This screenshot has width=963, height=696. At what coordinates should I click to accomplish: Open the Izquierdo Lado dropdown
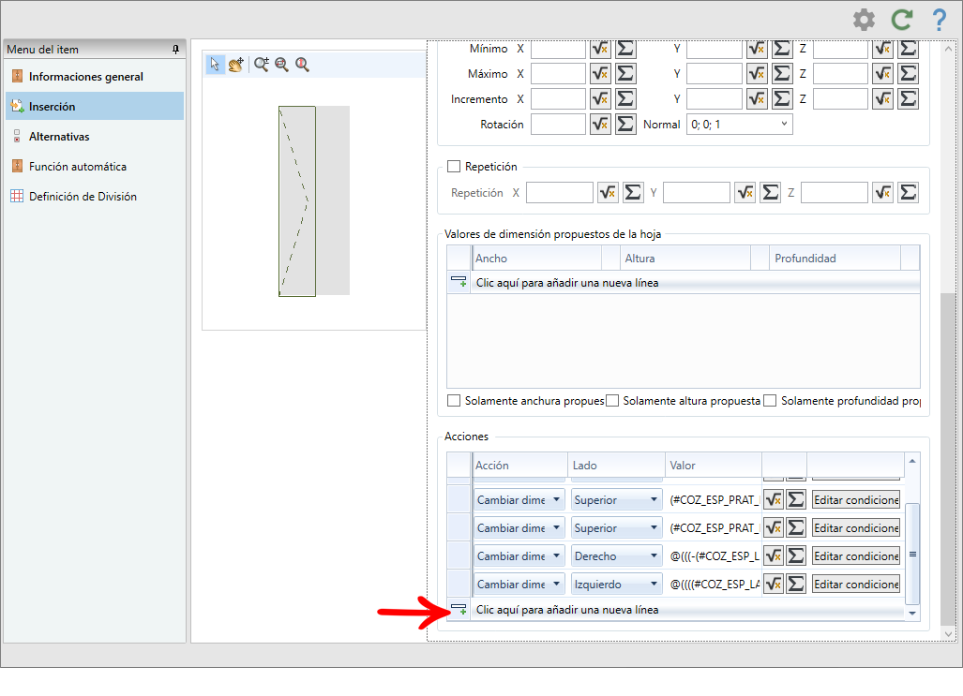[x=617, y=585]
